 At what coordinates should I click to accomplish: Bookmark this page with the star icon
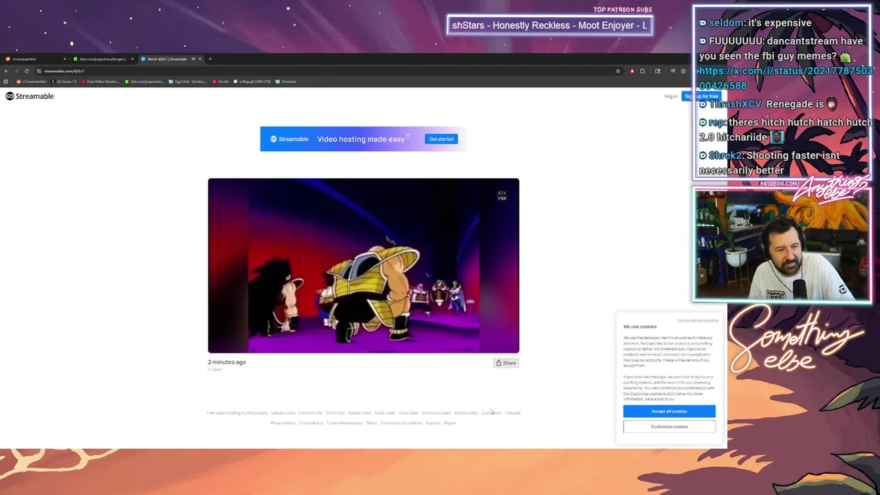point(618,71)
